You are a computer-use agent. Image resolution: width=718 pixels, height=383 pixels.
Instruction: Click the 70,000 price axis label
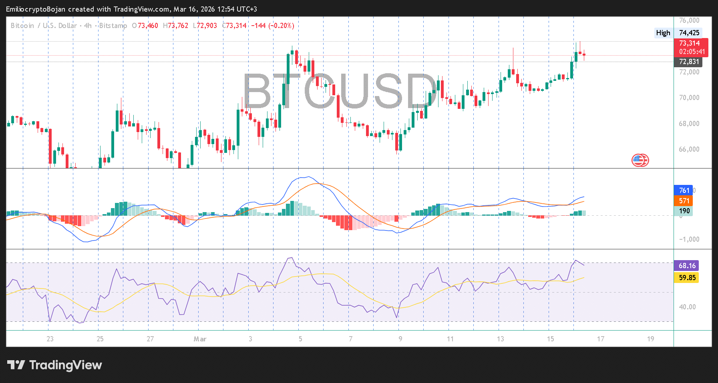point(689,98)
